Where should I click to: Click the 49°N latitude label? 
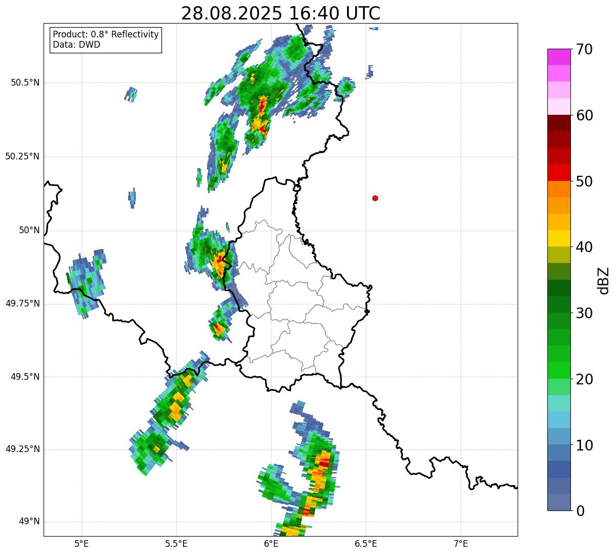pos(29,522)
